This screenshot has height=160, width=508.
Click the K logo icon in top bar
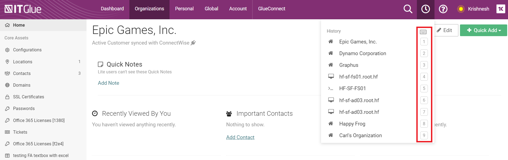pyautogui.click(x=501, y=9)
